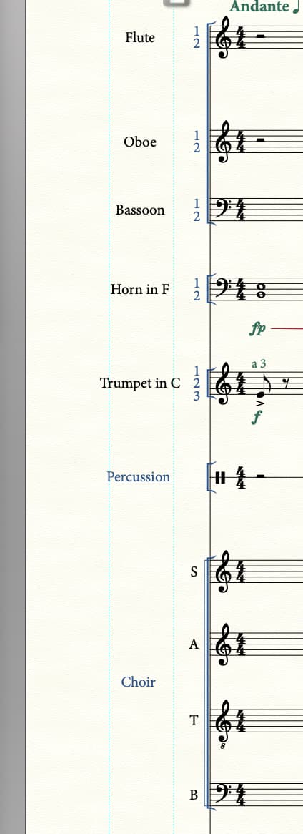
Task: Select the Flute instrument label
Action: coord(140,38)
